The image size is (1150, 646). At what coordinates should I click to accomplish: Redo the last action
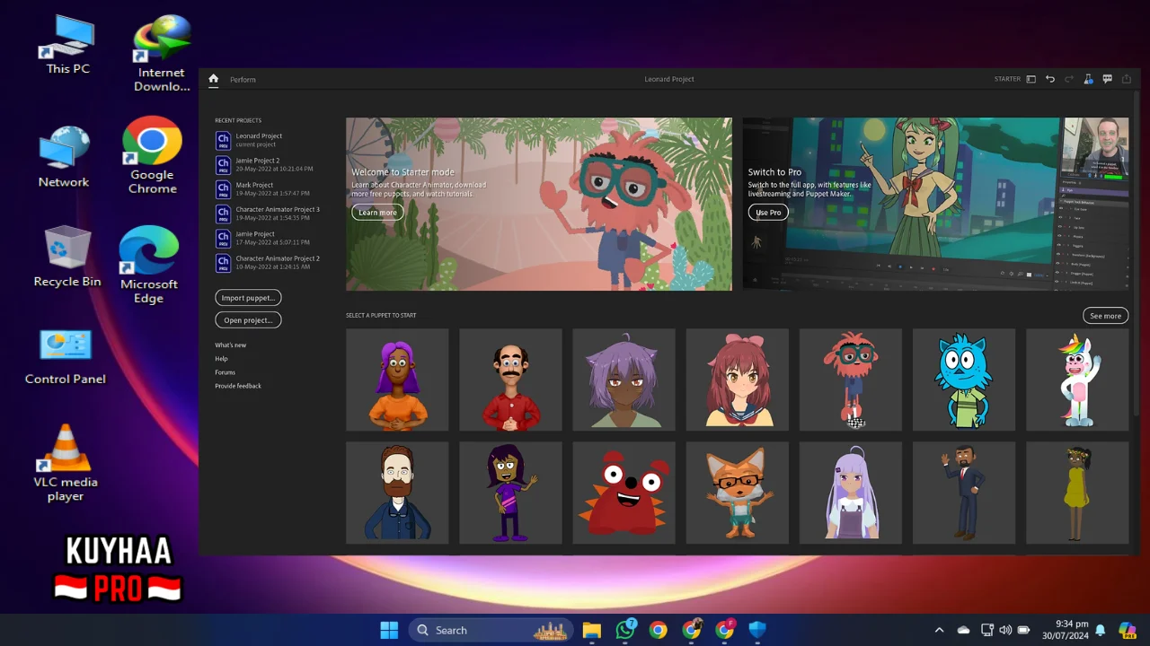tap(1069, 79)
